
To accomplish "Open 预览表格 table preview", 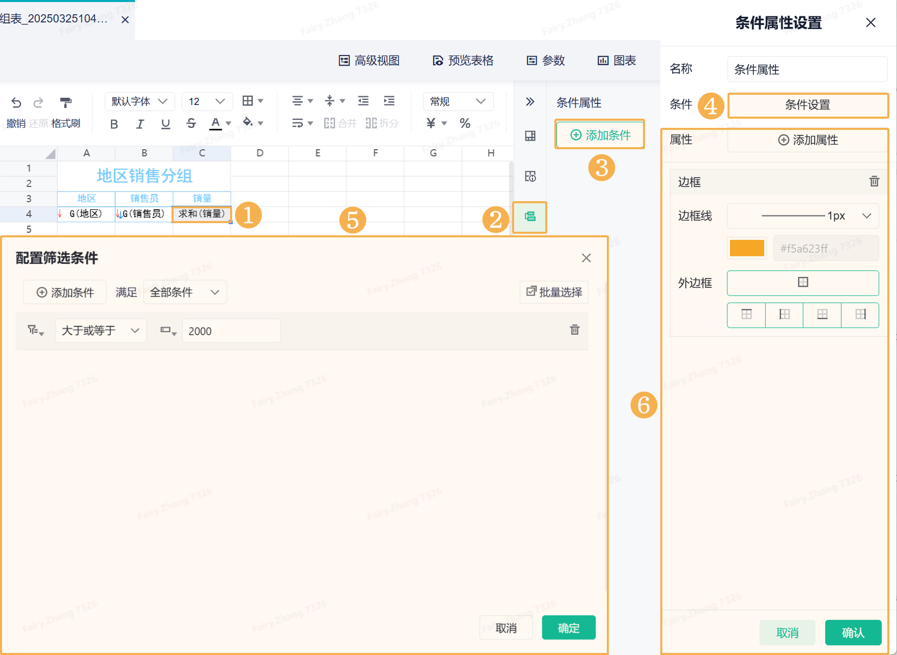I will coord(463,61).
